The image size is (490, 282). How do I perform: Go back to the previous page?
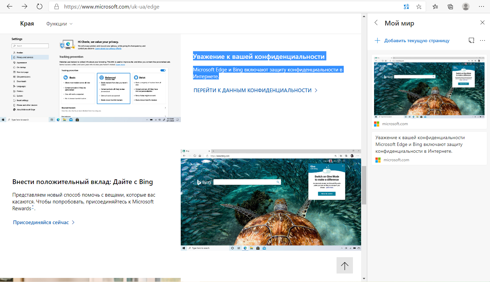[x=10, y=6]
